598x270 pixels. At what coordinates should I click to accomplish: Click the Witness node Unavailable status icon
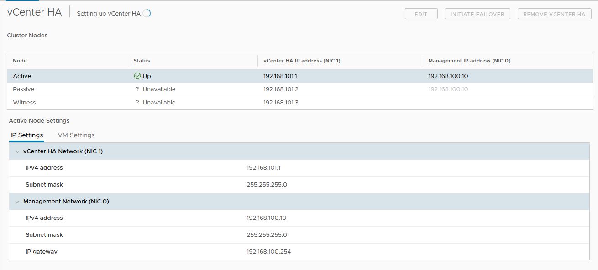[x=137, y=102]
